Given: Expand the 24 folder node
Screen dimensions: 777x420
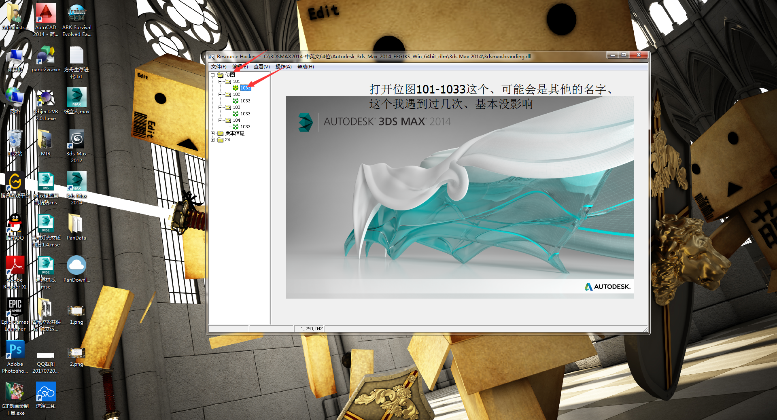Looking at the screenshot, I should tap(212, 140).
